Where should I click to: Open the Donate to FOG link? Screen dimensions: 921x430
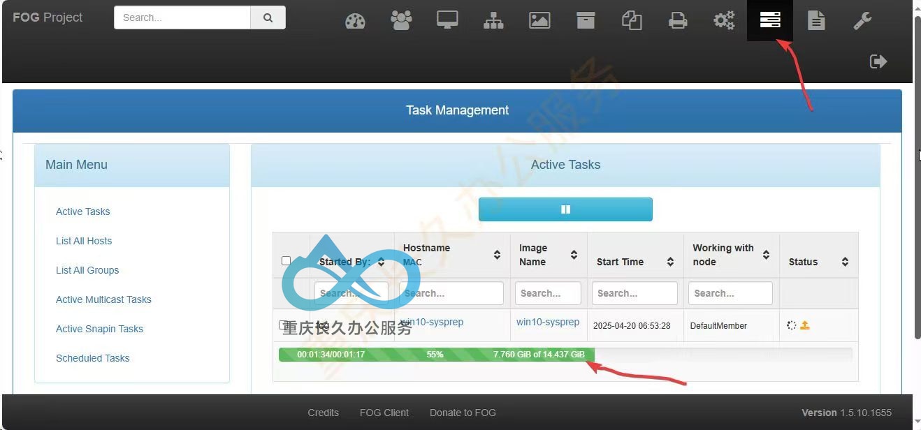click(x=463, y=413)
